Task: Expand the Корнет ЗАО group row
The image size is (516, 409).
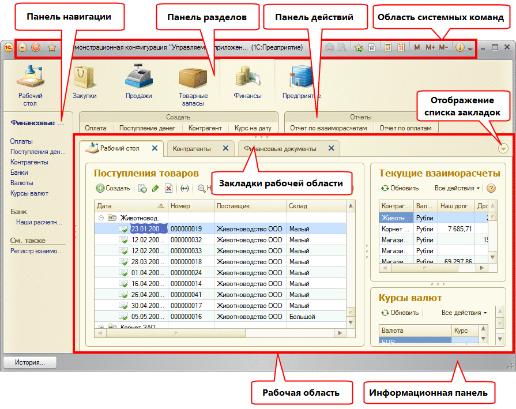Action: pos(101,327)
